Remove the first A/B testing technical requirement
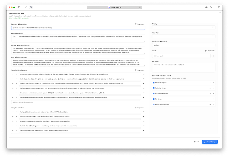Viewport: 229px width, 157px height. 143,74
